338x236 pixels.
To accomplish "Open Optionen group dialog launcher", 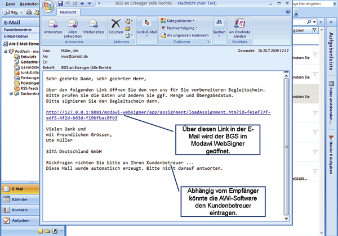I will (208, 42).
